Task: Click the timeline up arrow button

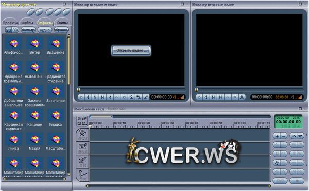Action: [294, 136]
